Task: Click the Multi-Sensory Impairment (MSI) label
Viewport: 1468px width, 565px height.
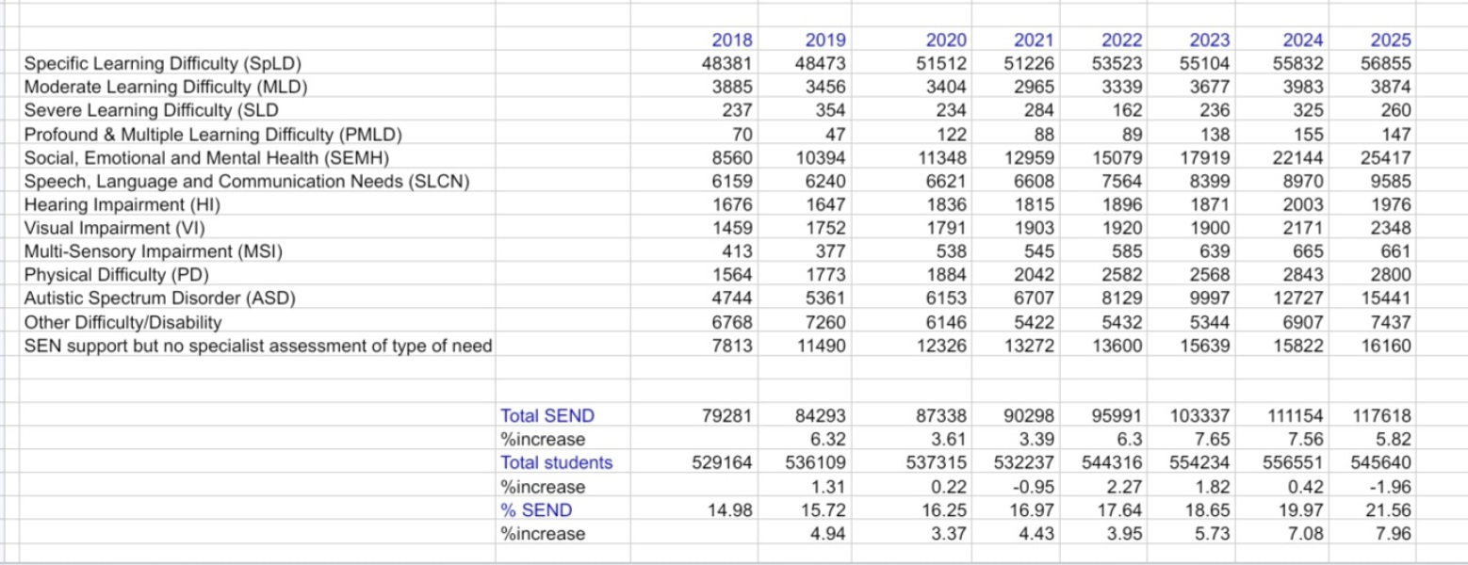Action: [x=154, y=252]
